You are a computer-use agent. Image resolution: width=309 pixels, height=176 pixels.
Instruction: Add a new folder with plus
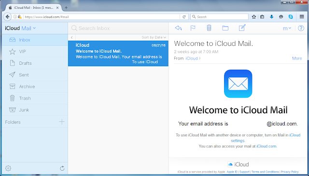pyautogui.click(x=62, y=122)
